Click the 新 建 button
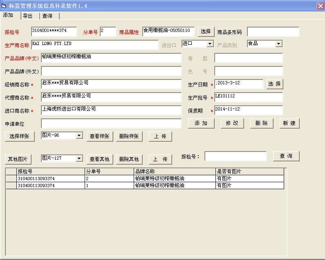 pos(289,123)
